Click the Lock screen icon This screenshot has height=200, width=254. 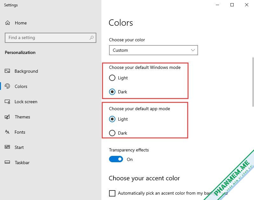[x=7, y=102]
